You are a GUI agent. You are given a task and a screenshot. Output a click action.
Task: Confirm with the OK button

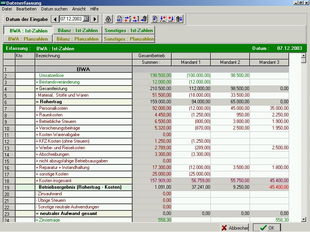tap(267, 228)
